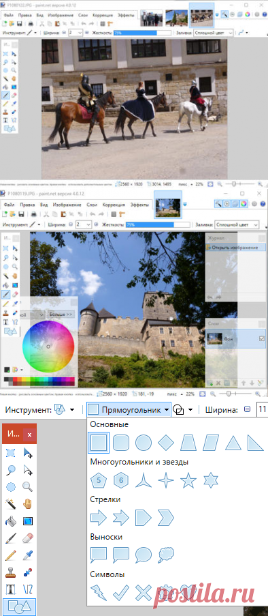Open the Прямоугольник shape dropdown
This screenshot has height=616, width=268.
pos(129,410)
